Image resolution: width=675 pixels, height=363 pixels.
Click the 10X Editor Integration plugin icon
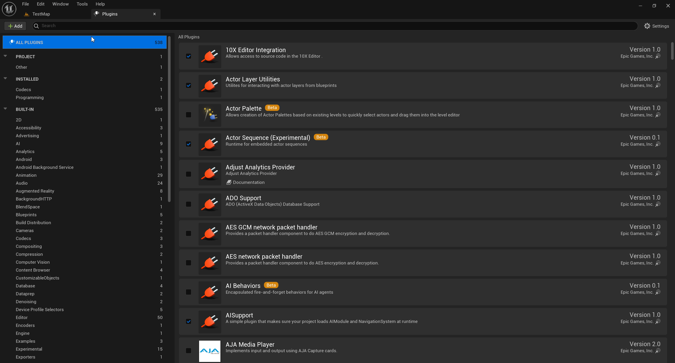pos(210,56)
